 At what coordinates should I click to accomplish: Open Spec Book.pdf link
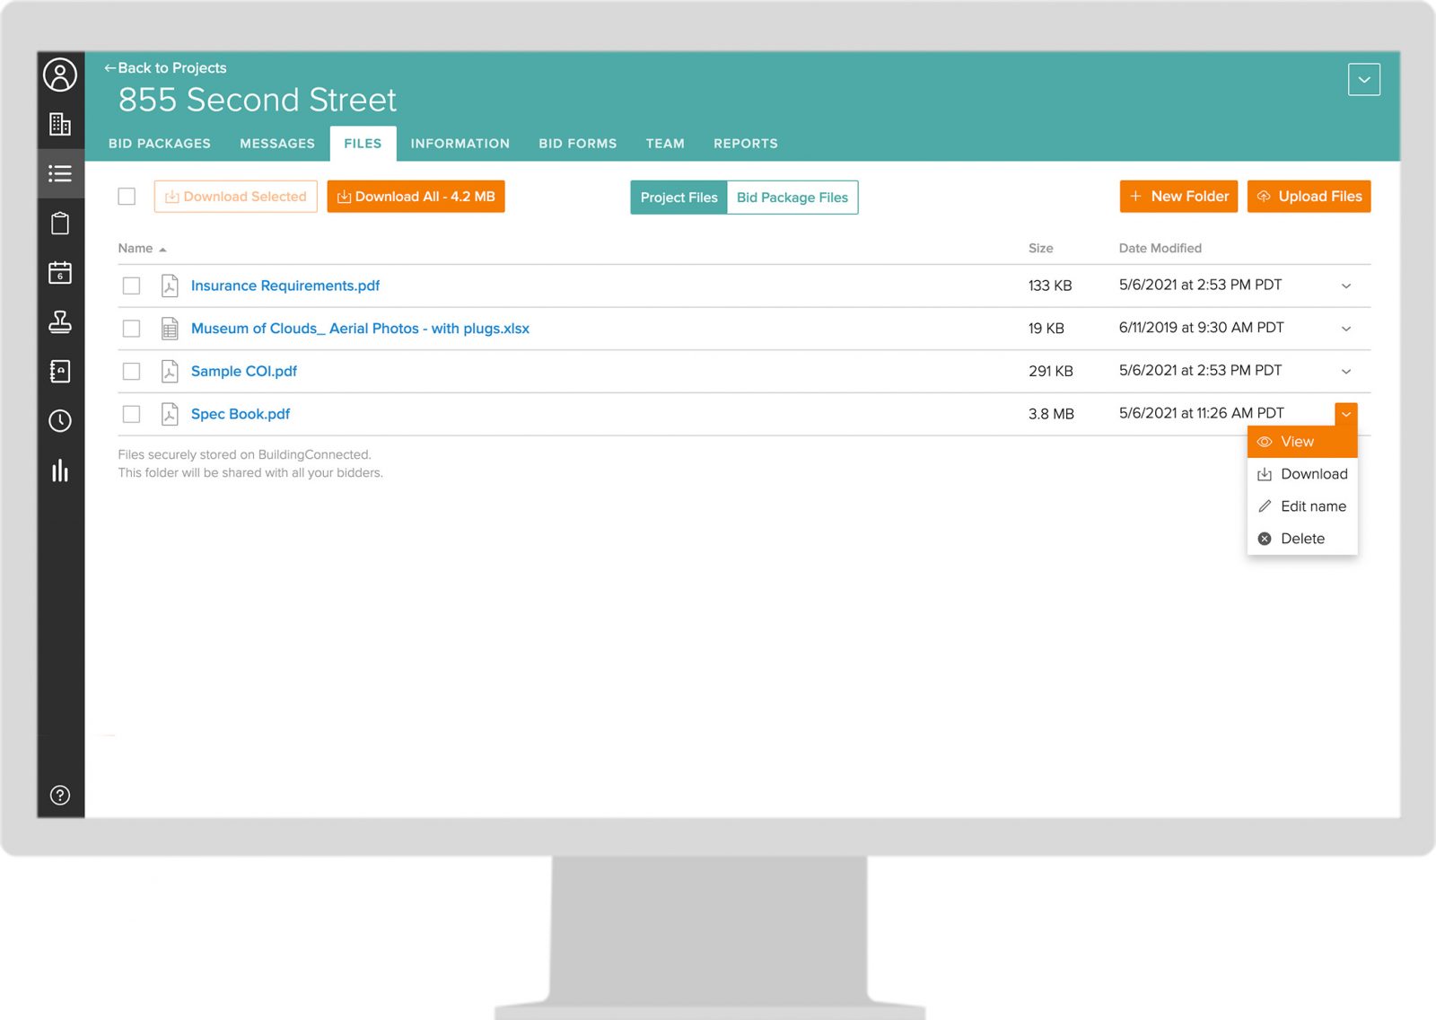(241, 414)
